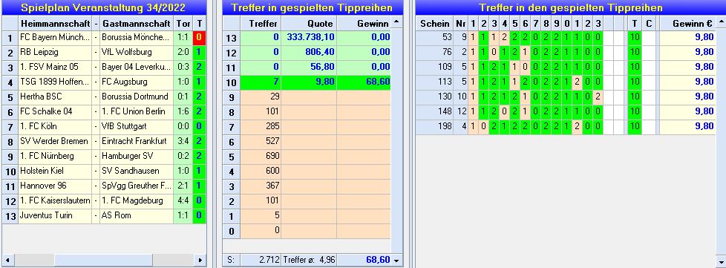This screenshot has height=268, width=726.
Task: Click the 2.712 total sum cell
Action: pyautogui.click(x=261, y=260)
